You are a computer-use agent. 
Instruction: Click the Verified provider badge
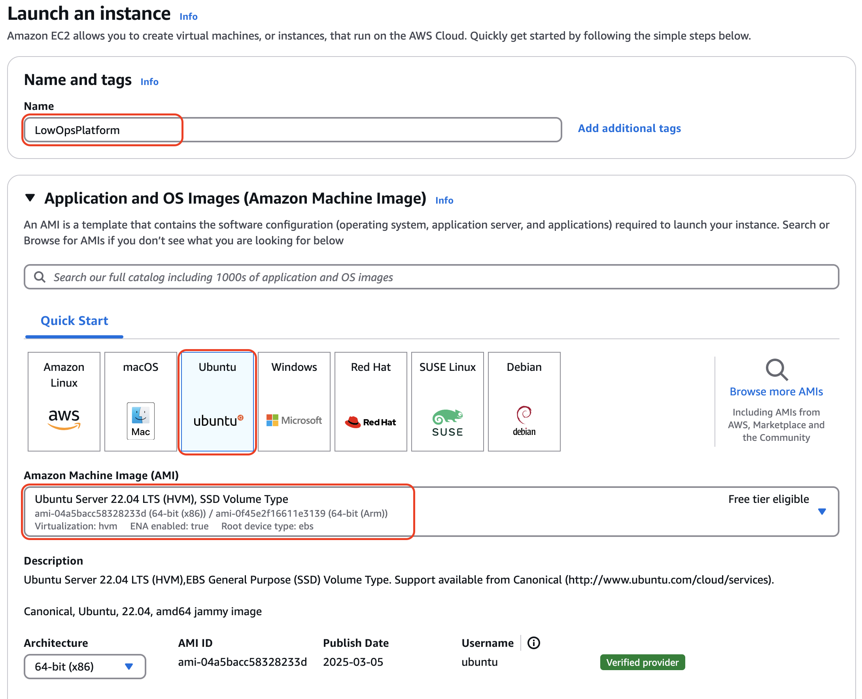tap(642, 662)
